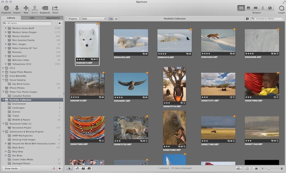This screenshot has height=173, width=286.
Task: Open search filter popup in browser
Action: [x=253, y=19]
